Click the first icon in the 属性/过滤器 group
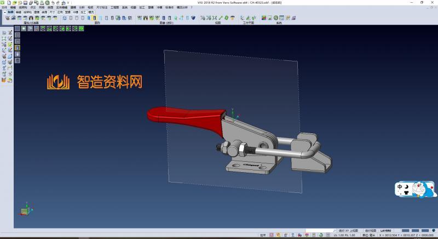 8,18
